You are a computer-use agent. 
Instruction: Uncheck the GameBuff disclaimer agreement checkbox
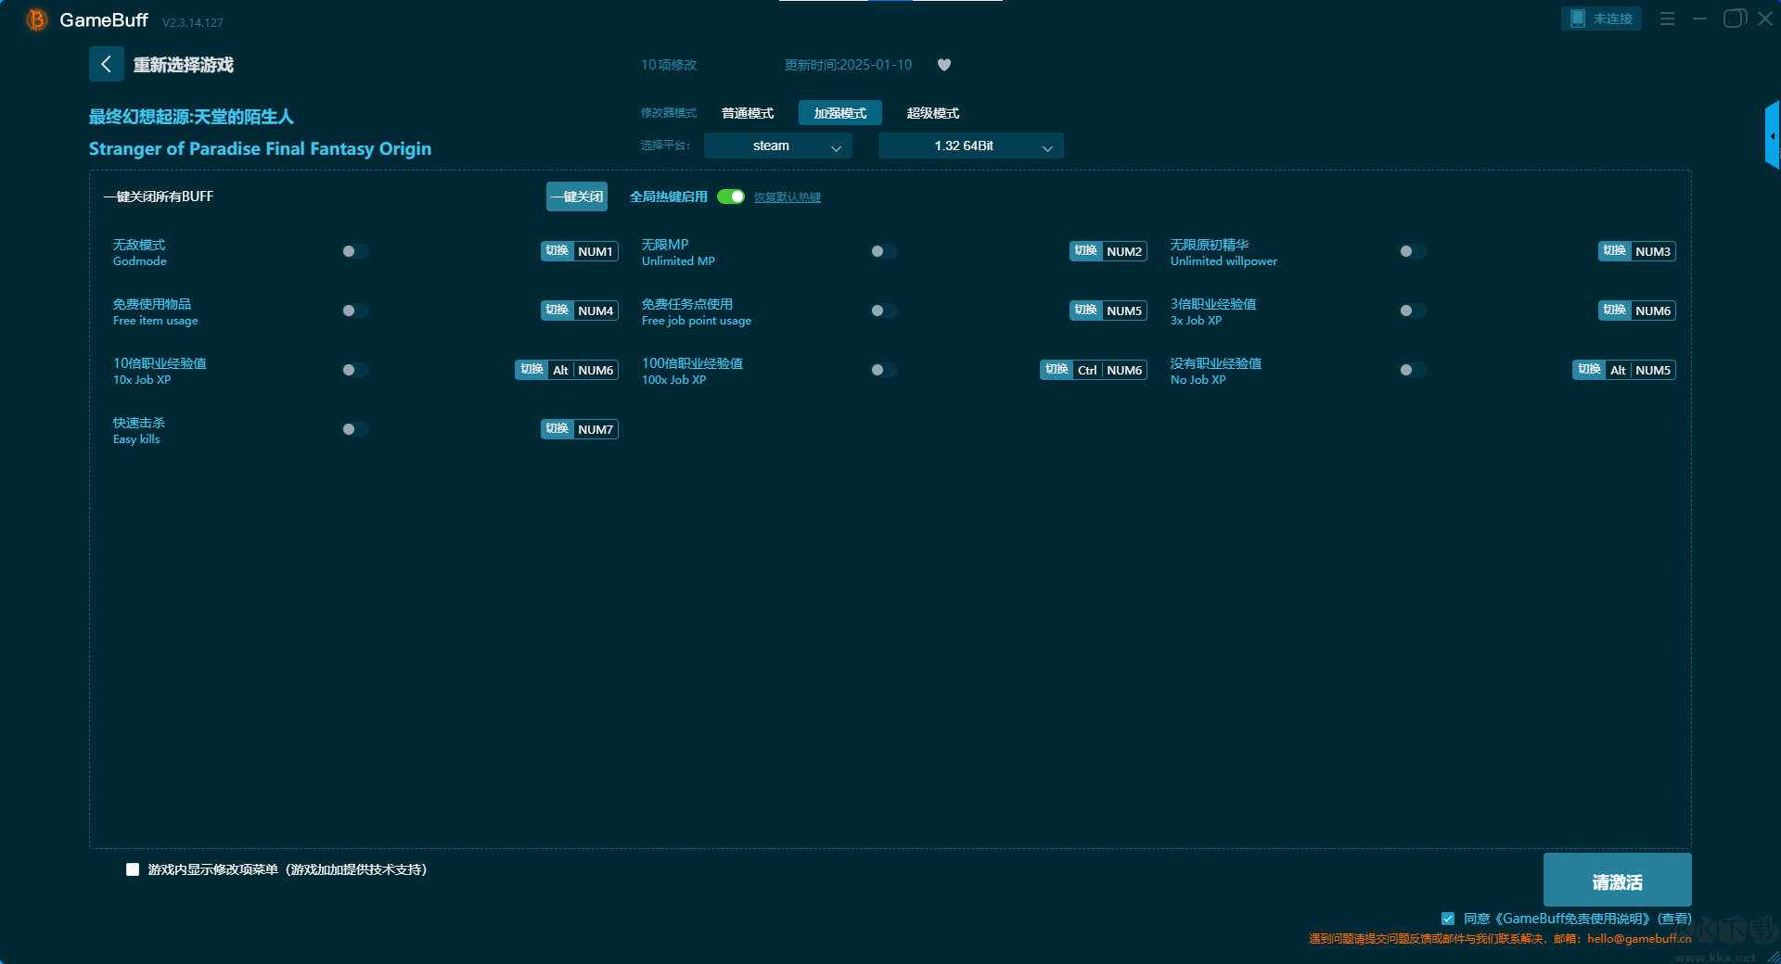1448,919
